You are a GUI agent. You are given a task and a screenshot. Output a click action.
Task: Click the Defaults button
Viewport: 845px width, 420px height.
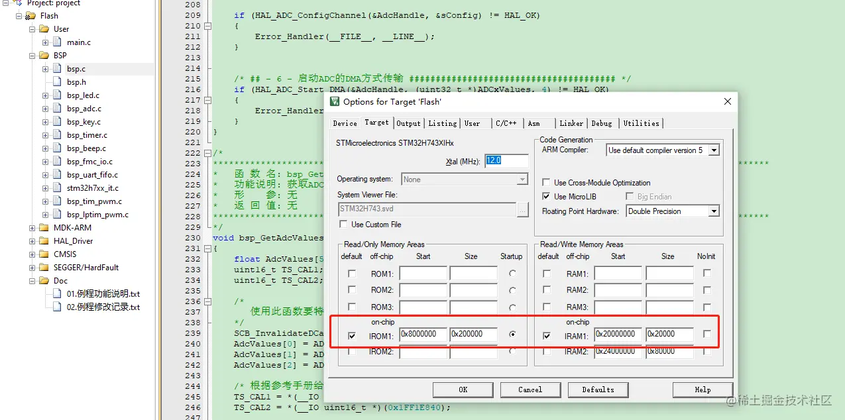tap(598, 390)
